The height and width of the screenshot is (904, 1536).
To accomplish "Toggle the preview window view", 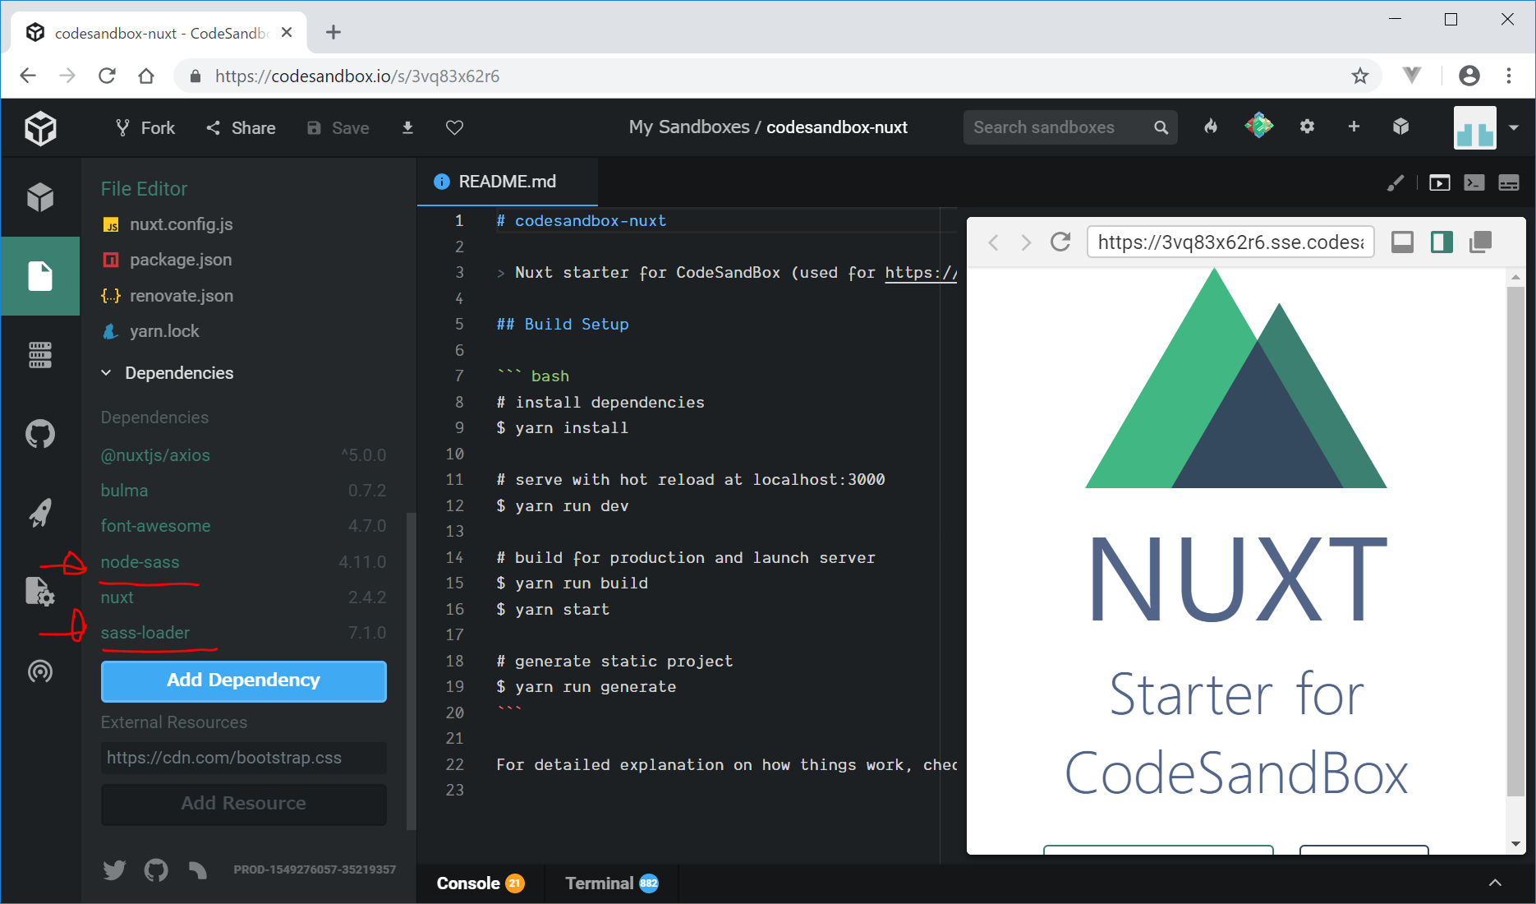I will pyautogui.click(x=1439, y=182).
